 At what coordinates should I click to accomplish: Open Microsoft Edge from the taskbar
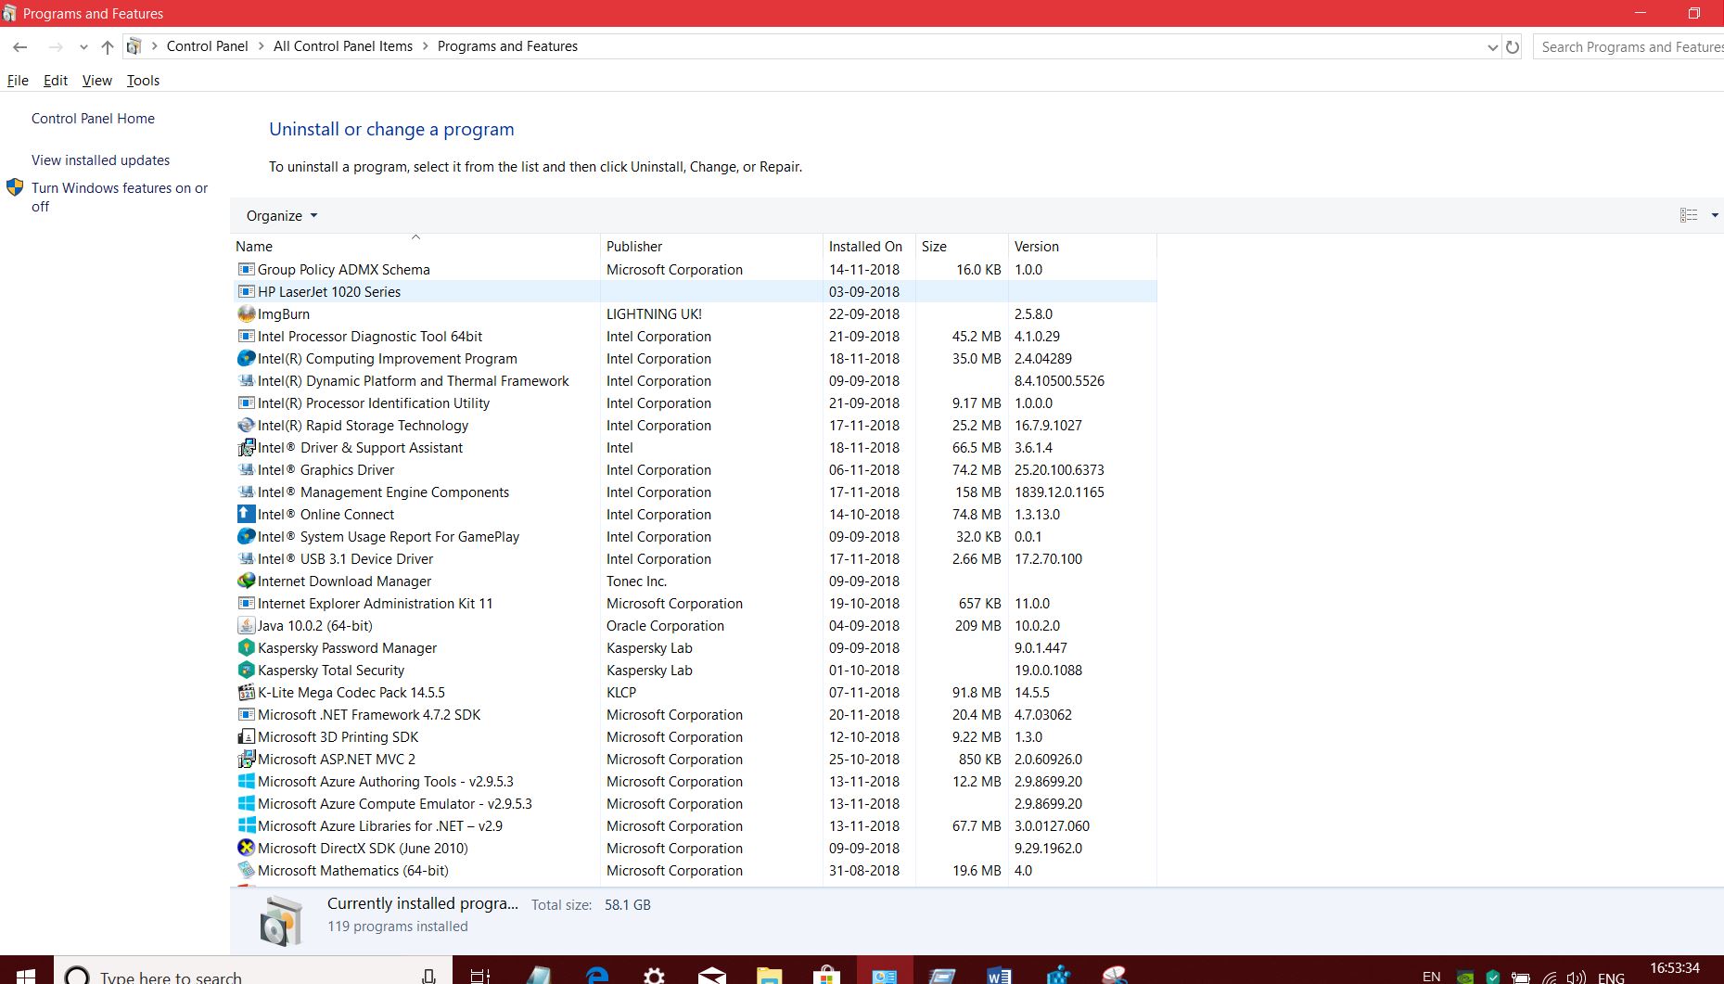pos(597,975)
